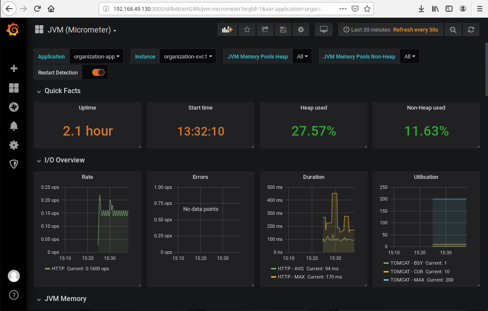Screen dimensions: 488x311
Task: Open the Heap used panel title menu
Action: click(313, 108)
